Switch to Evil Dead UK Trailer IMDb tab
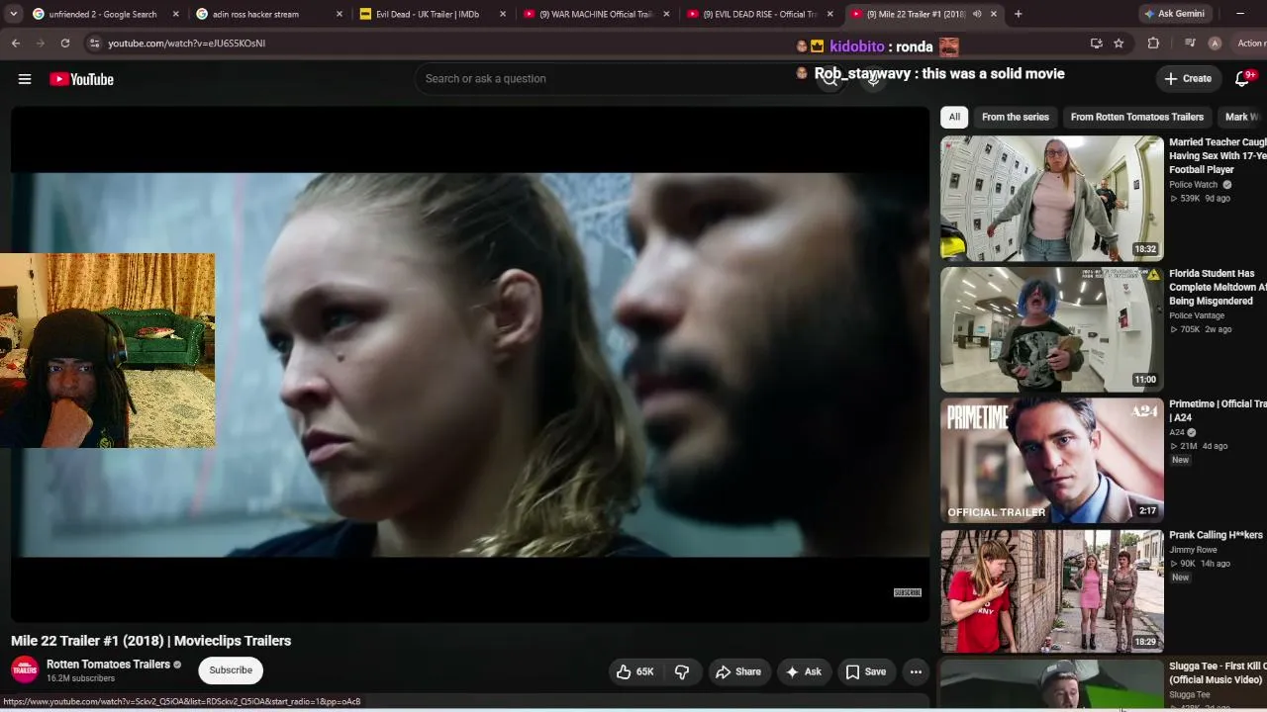The image size is (1267, 712). coord(433,14)
